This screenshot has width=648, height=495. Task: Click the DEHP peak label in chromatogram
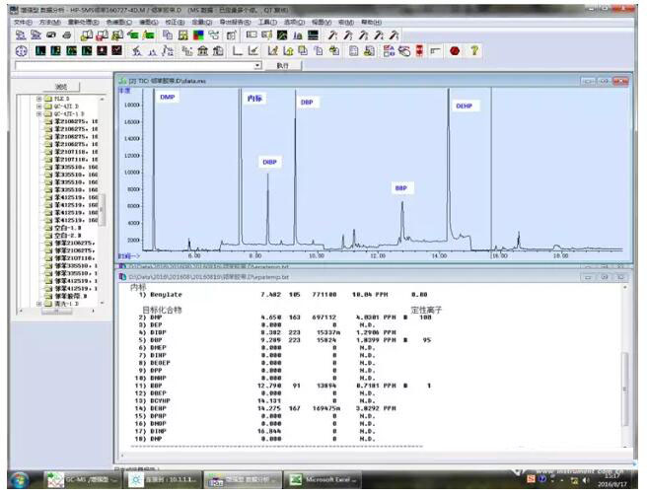pyautogui.click(x=464, y=105)
